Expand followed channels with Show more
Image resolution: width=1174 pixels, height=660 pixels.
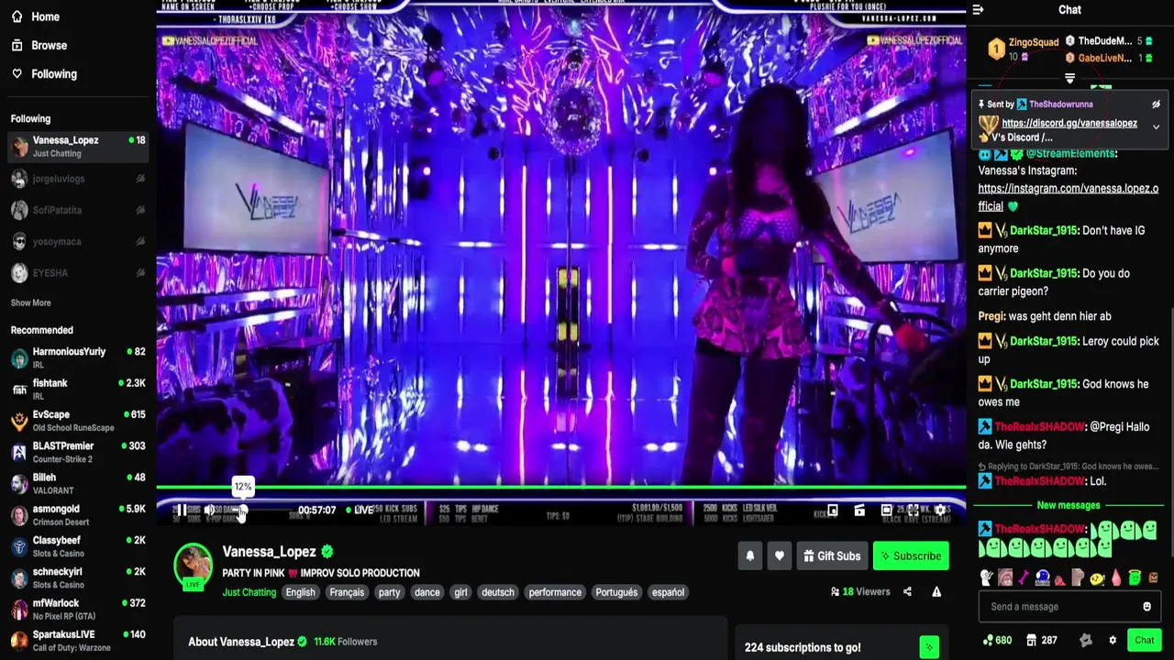pyautogui.click(x=30, y=302)
